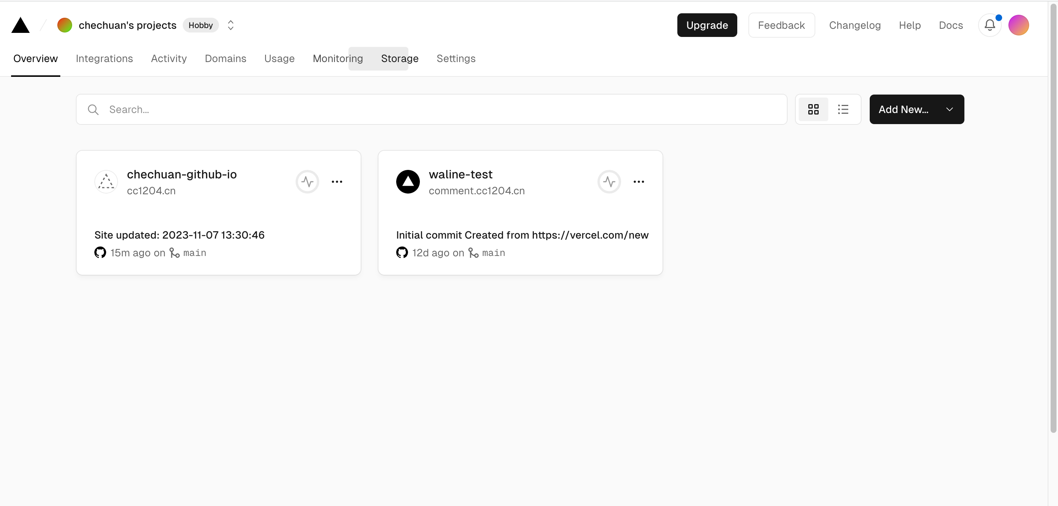Switch to the Storage tab
The height and width of the screenshot is (506, 1058).
(400, 59)
